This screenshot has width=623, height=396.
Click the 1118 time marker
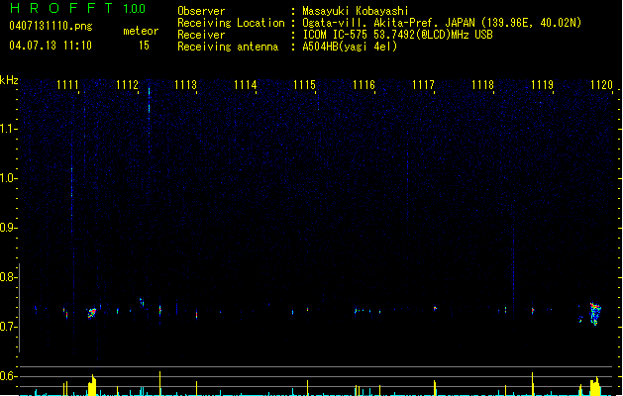tap(482, 85)
